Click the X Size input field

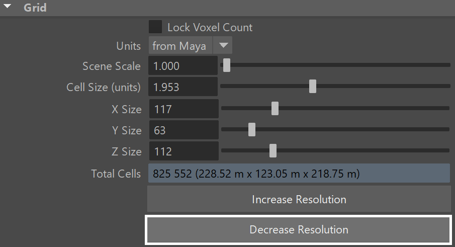tap(184, 109)
